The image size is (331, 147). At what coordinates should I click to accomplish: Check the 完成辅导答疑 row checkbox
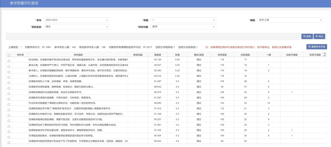tap(9, 93)
